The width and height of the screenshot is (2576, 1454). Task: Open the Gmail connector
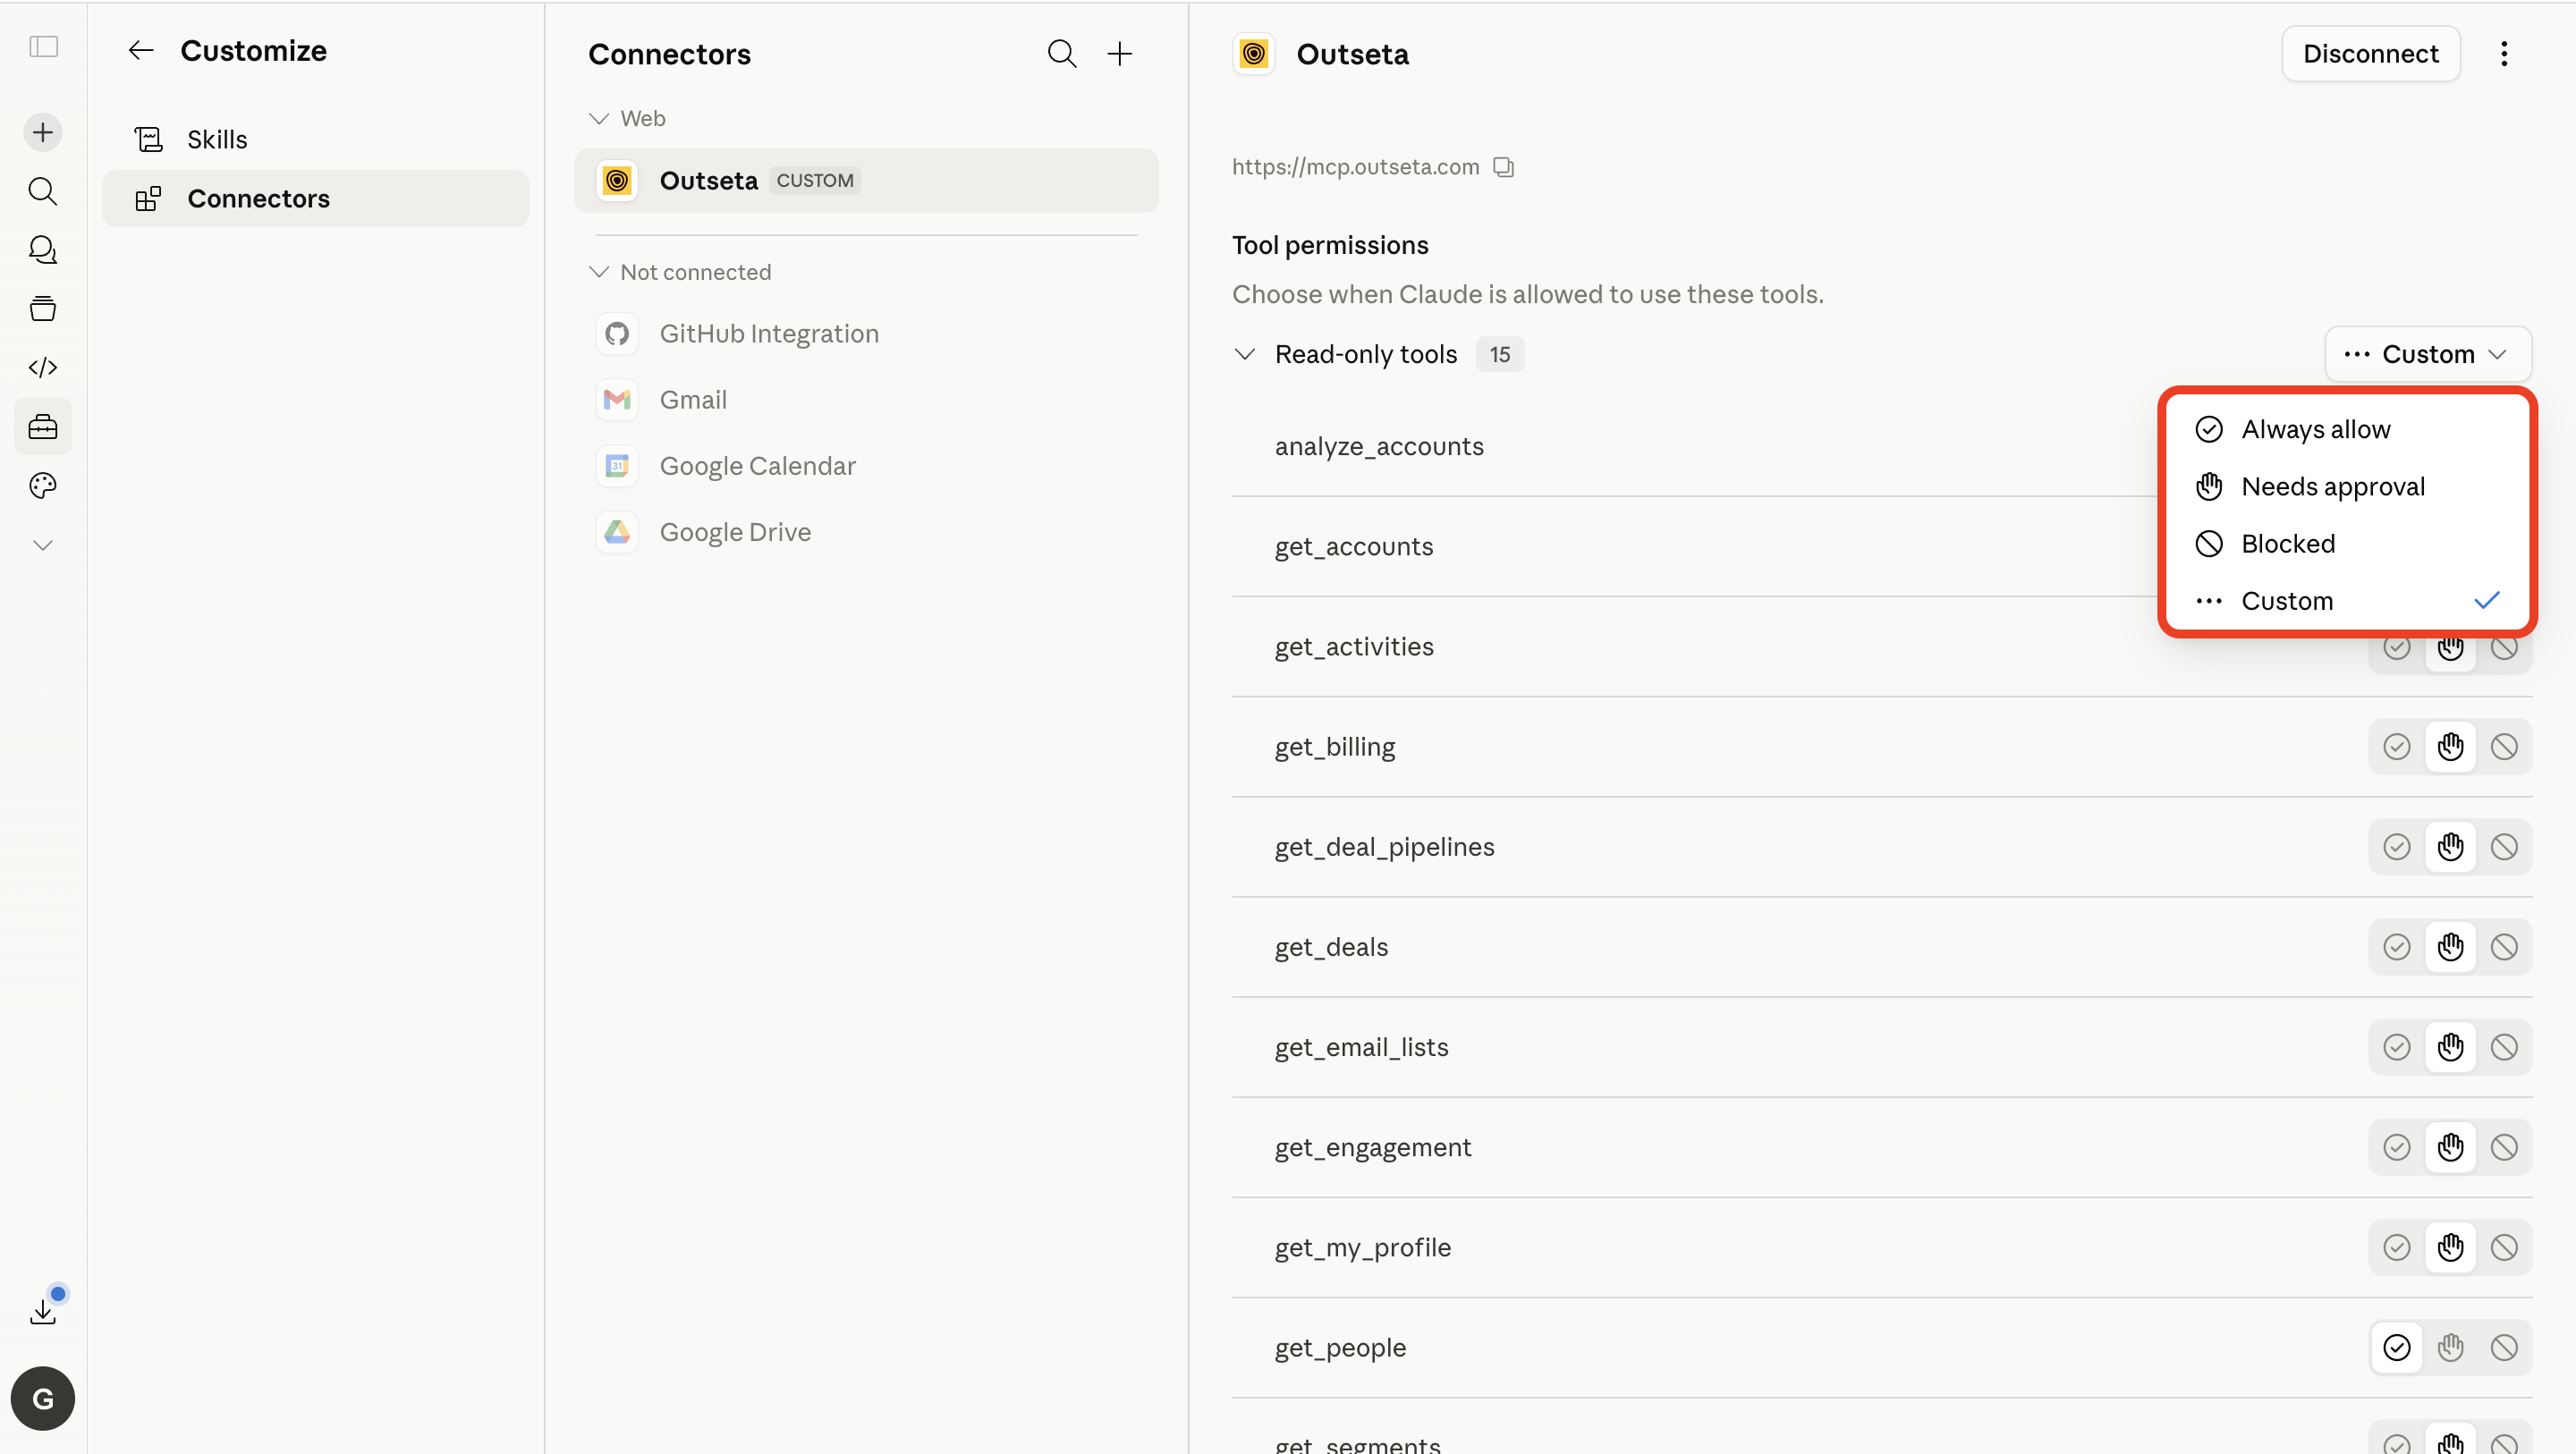pos(866,400)
